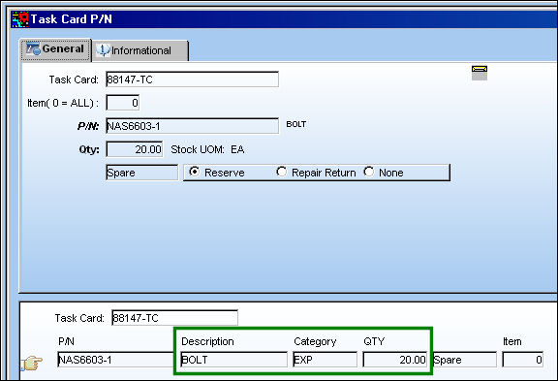Click the BOLT description text beside P/N field
This screenshot has width=558, height=381.
[296, 124]
